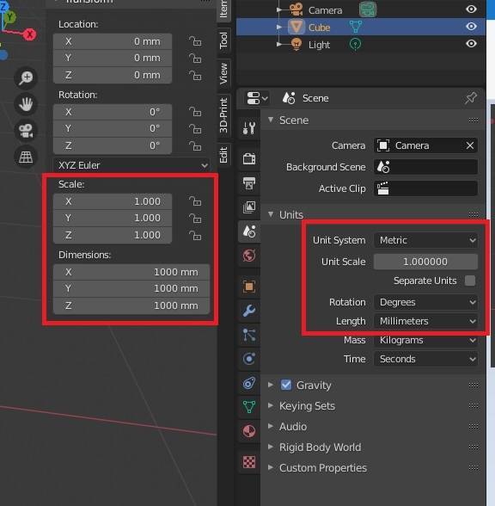Viewport: 495px width, 506px height.
Task: Select the Light row in outliner
Action: [361, 44]
